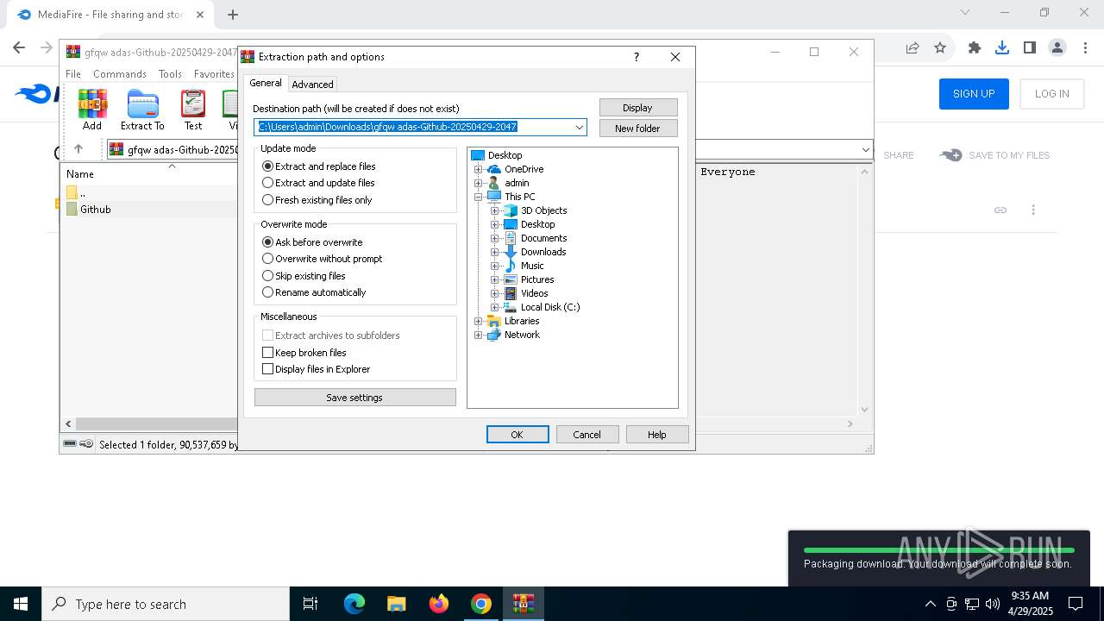Viewport: 1104px width, 621px height.
Task: Select Rename automatically option
Action: pos(314,292)
